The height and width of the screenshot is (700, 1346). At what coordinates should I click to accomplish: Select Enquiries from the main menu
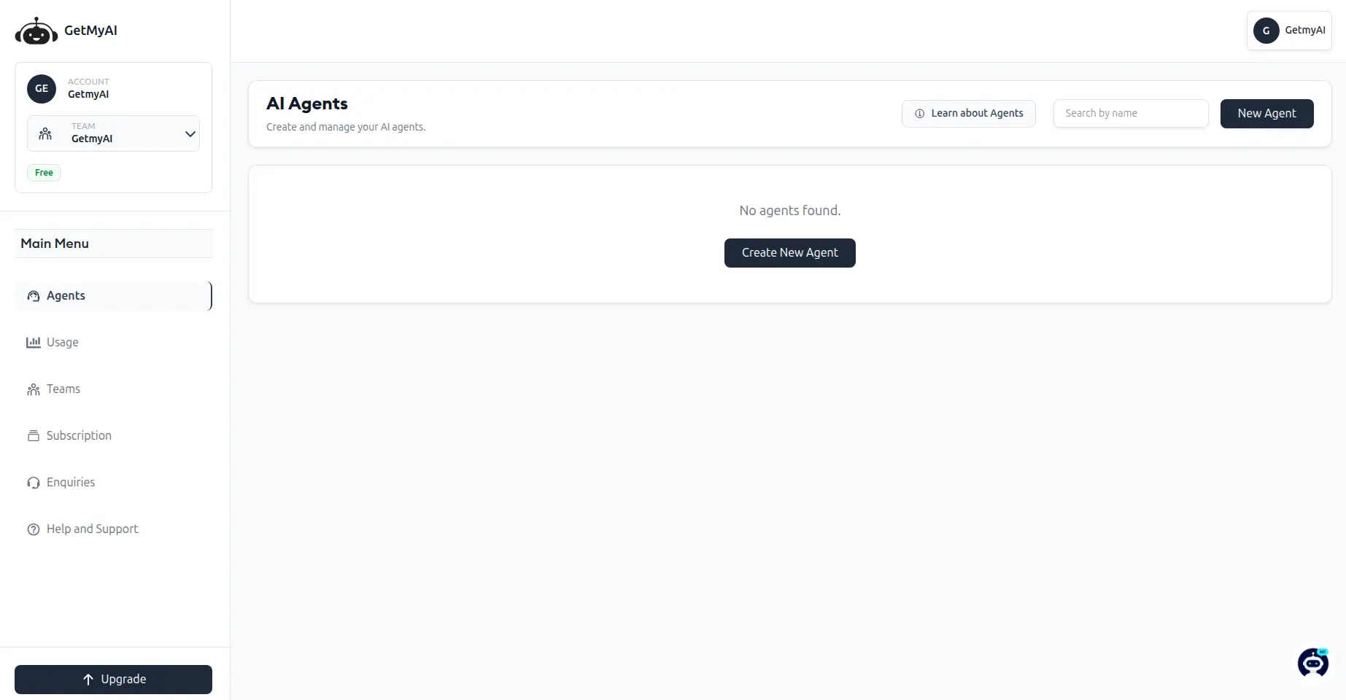(71, 483)
